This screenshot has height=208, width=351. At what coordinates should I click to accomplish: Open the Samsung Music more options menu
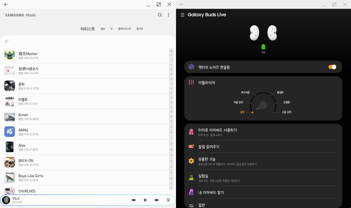point(168,15)
